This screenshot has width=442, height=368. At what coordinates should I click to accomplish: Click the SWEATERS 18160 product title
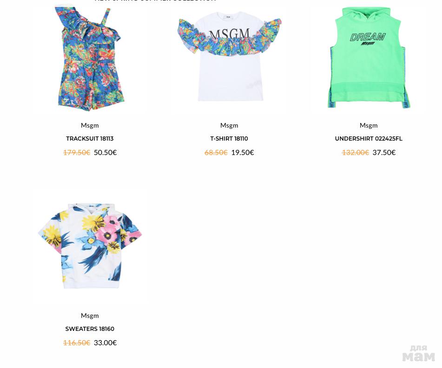90,329
